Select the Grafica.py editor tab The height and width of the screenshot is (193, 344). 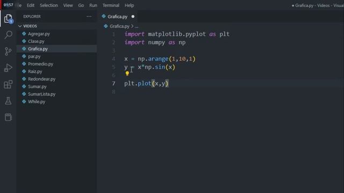coord(118,17)
